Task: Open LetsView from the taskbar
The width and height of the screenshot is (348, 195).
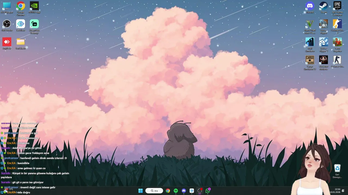Action: click(192, 191)
